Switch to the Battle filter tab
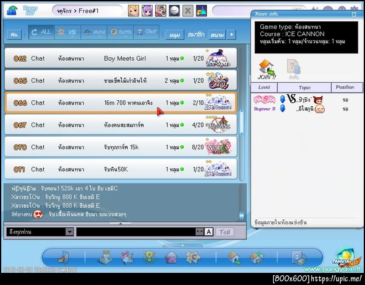This screenshot has height=285, width=365. [x=120, y=32]
